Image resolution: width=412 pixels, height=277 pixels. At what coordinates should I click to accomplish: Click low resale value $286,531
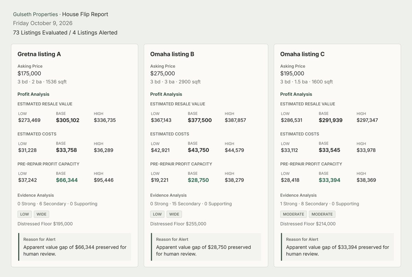(291, 120)
